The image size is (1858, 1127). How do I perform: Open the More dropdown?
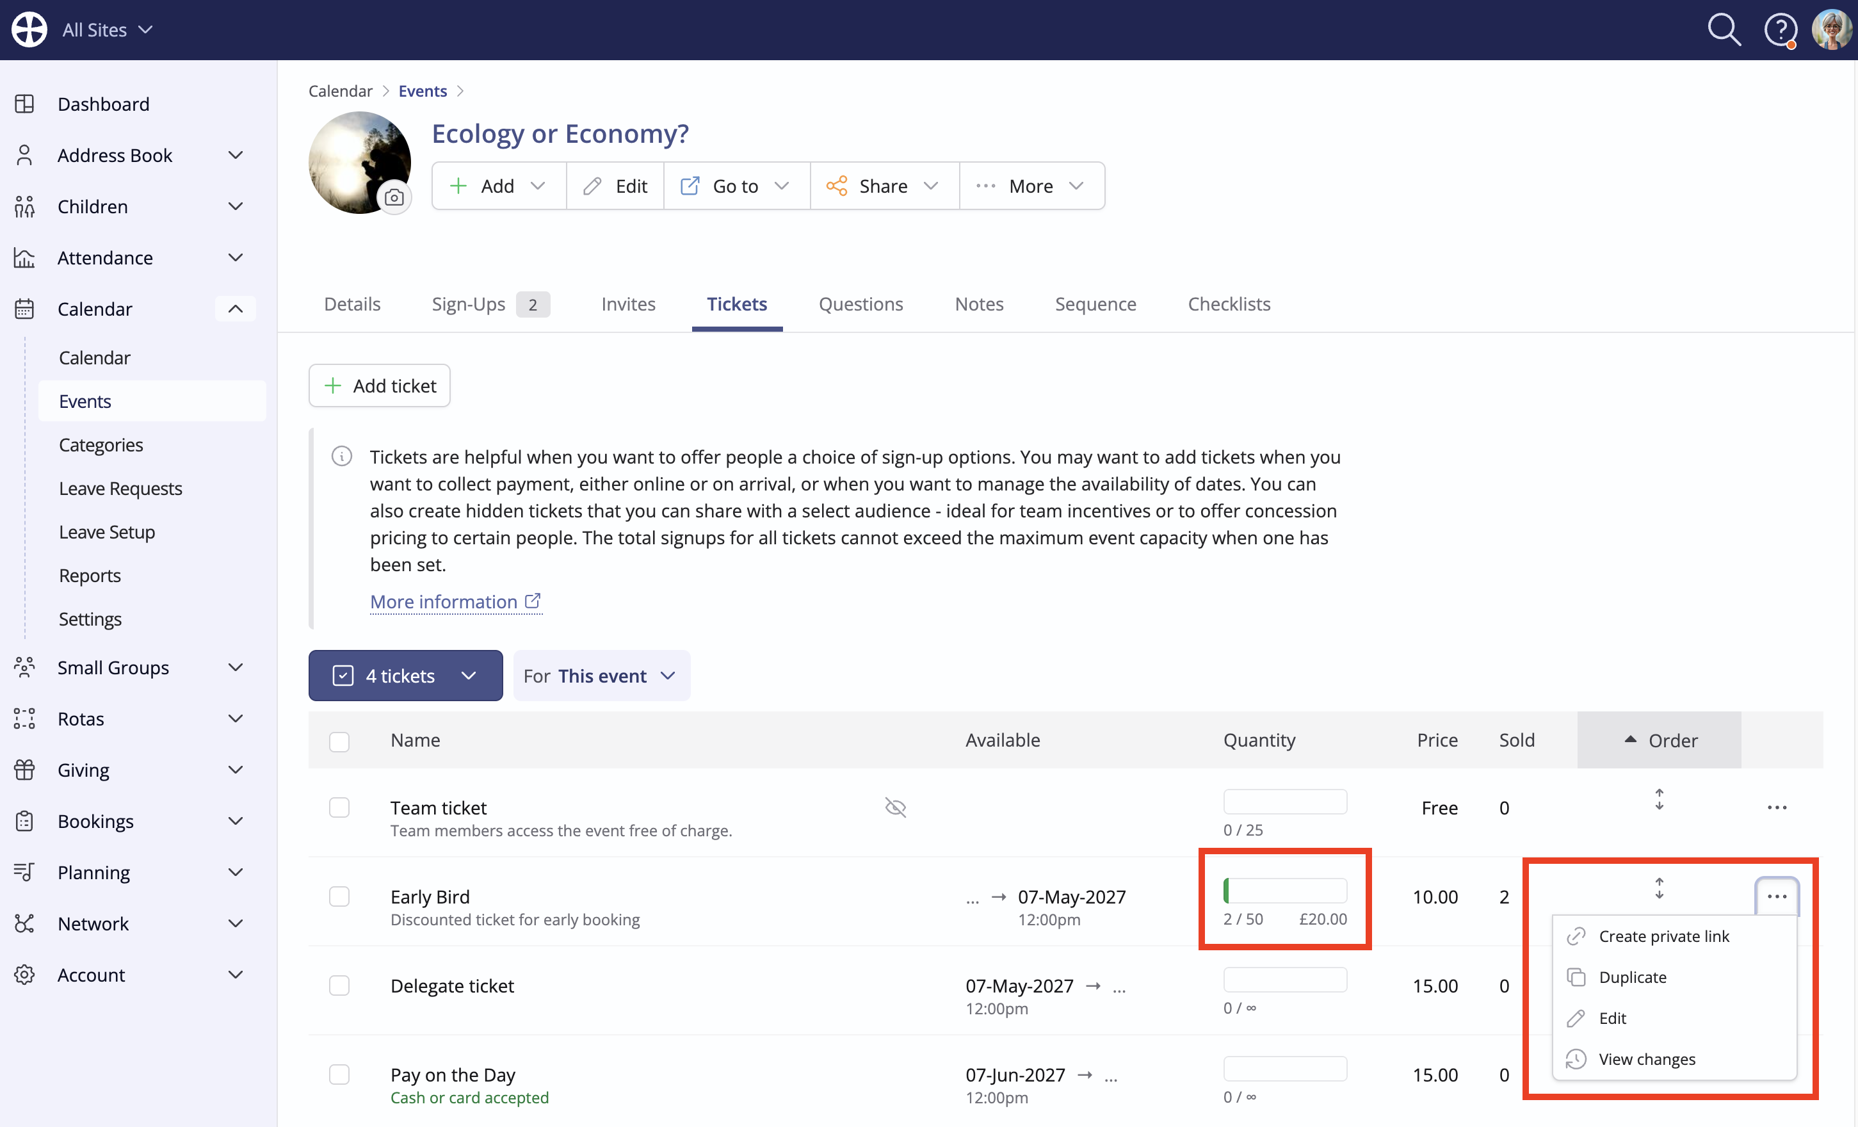click(x=1031, y=186)
